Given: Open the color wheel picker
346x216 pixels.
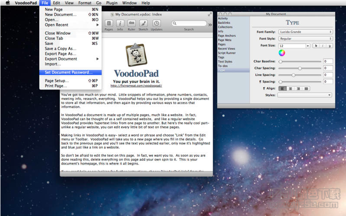Looking at the screenshot, I should tap(282, 53).
